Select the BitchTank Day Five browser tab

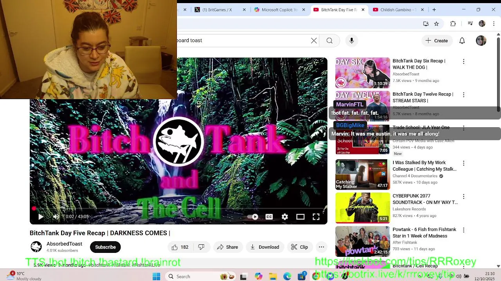(339, 10)
